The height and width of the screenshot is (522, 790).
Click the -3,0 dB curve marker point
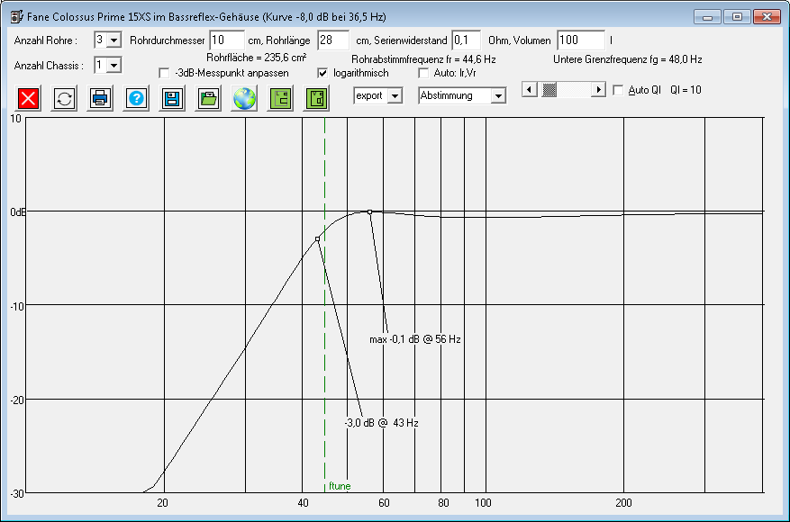[317, 239]
